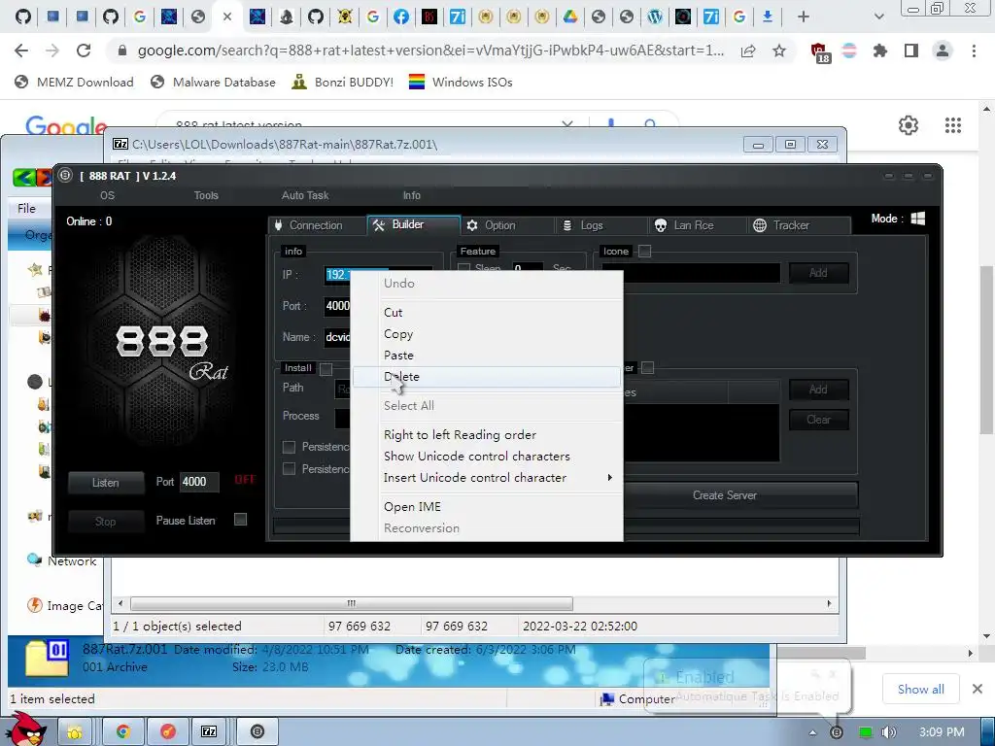Image resolution: width=995 pixels, height=746 pixels.
Task: Open the Malware Database bookmark
Action: click(213, 82)
